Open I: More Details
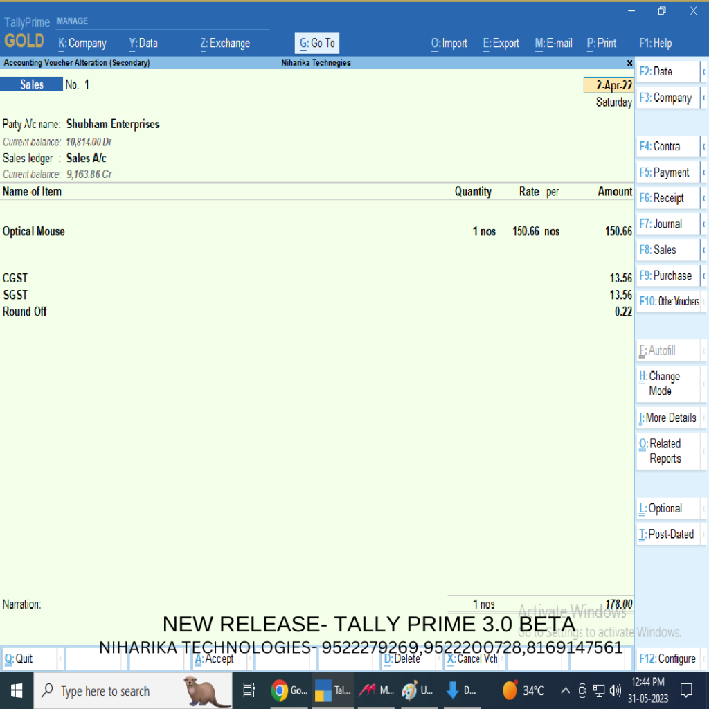This screenshot has height=709, width=709. pos(667,418)
